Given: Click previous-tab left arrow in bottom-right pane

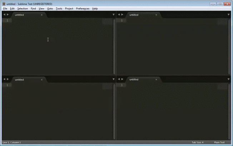Looking at the screenshot, I should tap(119, 79).
